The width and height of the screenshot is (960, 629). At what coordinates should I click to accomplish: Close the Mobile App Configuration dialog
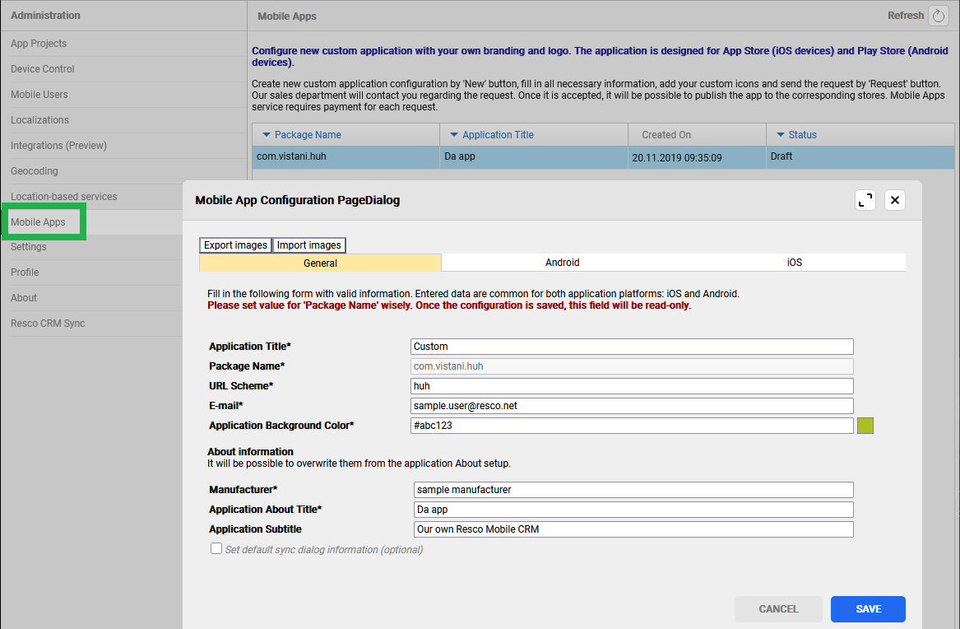(895, 200)
